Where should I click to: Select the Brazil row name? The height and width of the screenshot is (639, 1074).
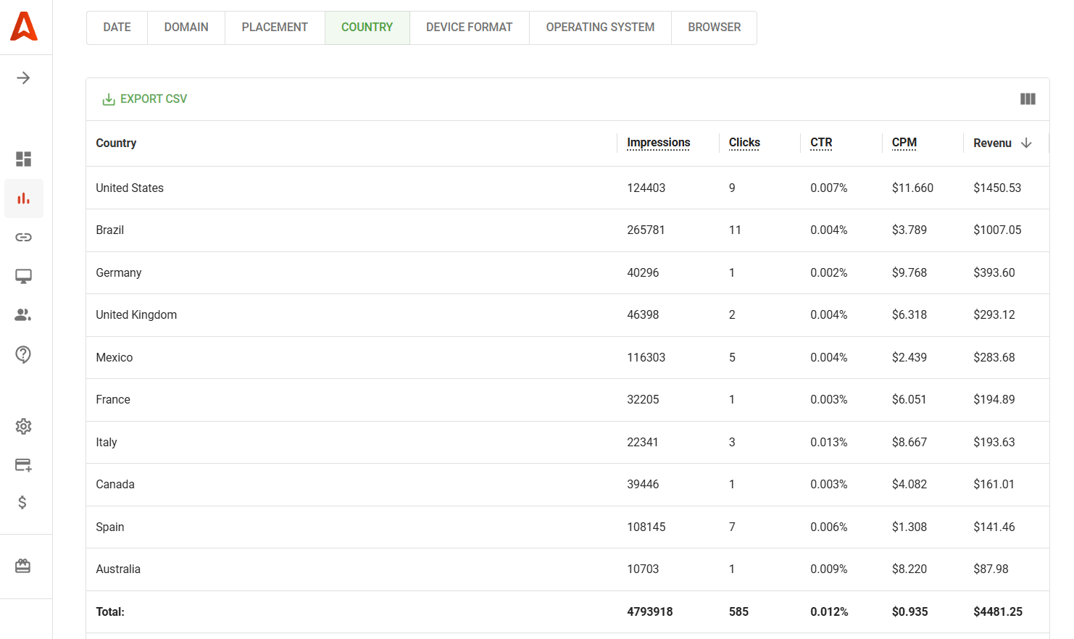point(109,230)
